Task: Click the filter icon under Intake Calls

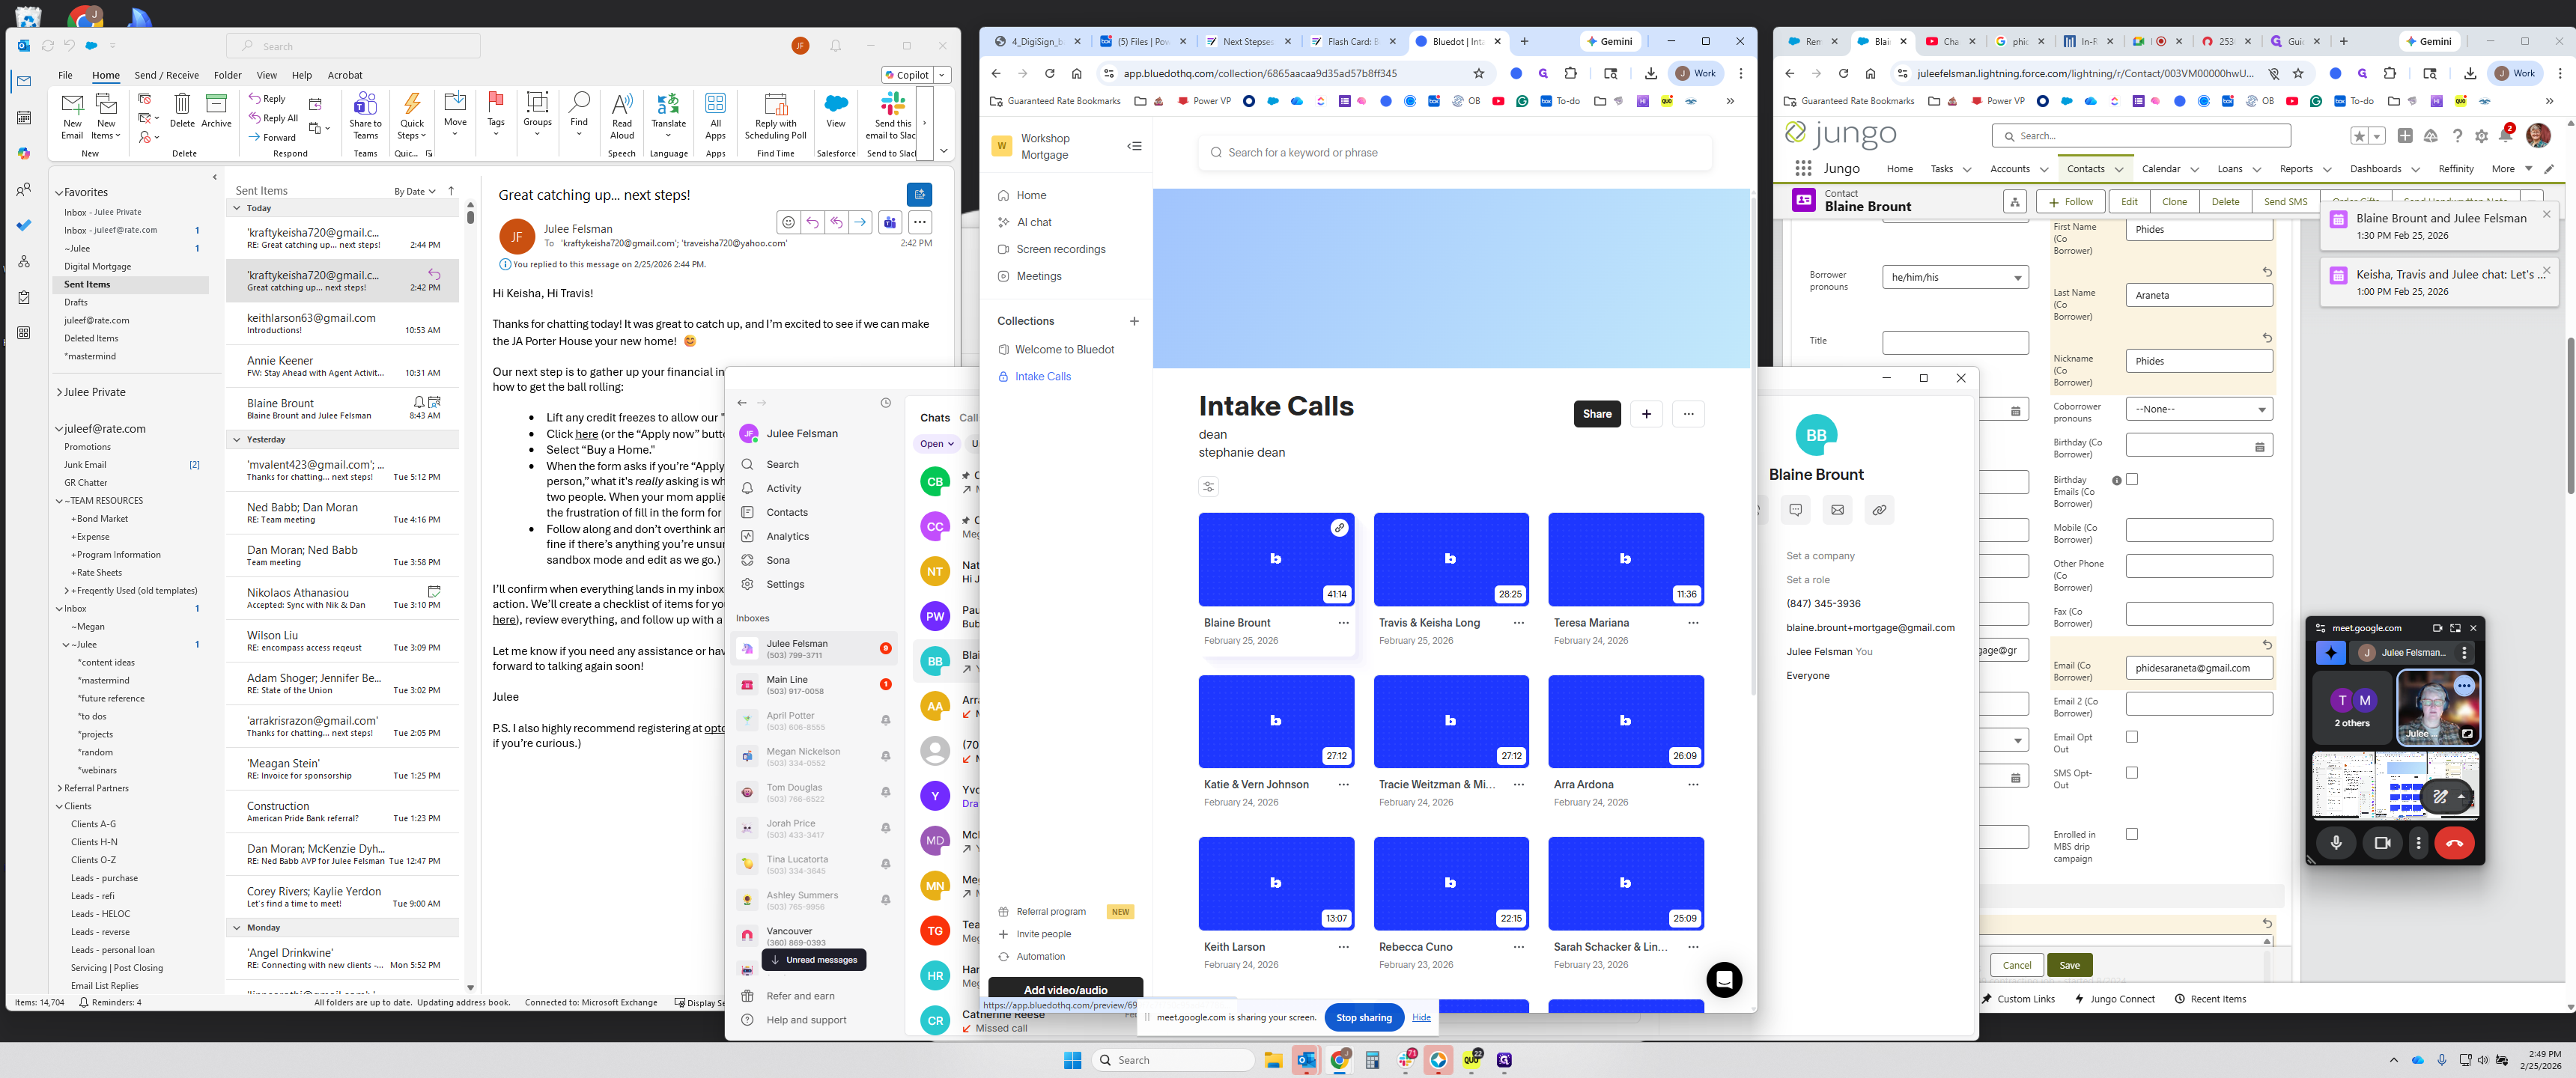Action: [x=1208, y=487]
